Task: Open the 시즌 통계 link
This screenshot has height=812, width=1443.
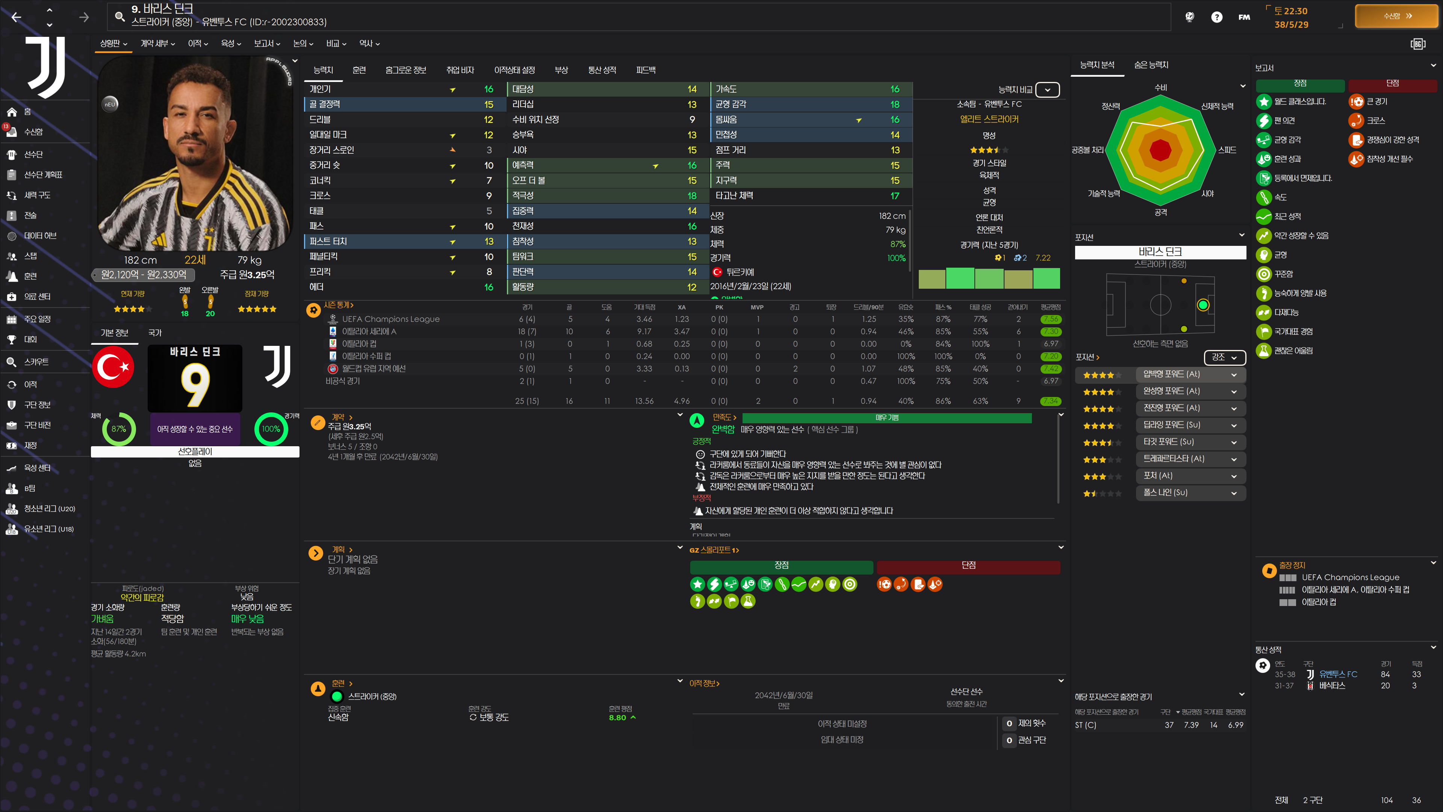Action: (338, 305)
